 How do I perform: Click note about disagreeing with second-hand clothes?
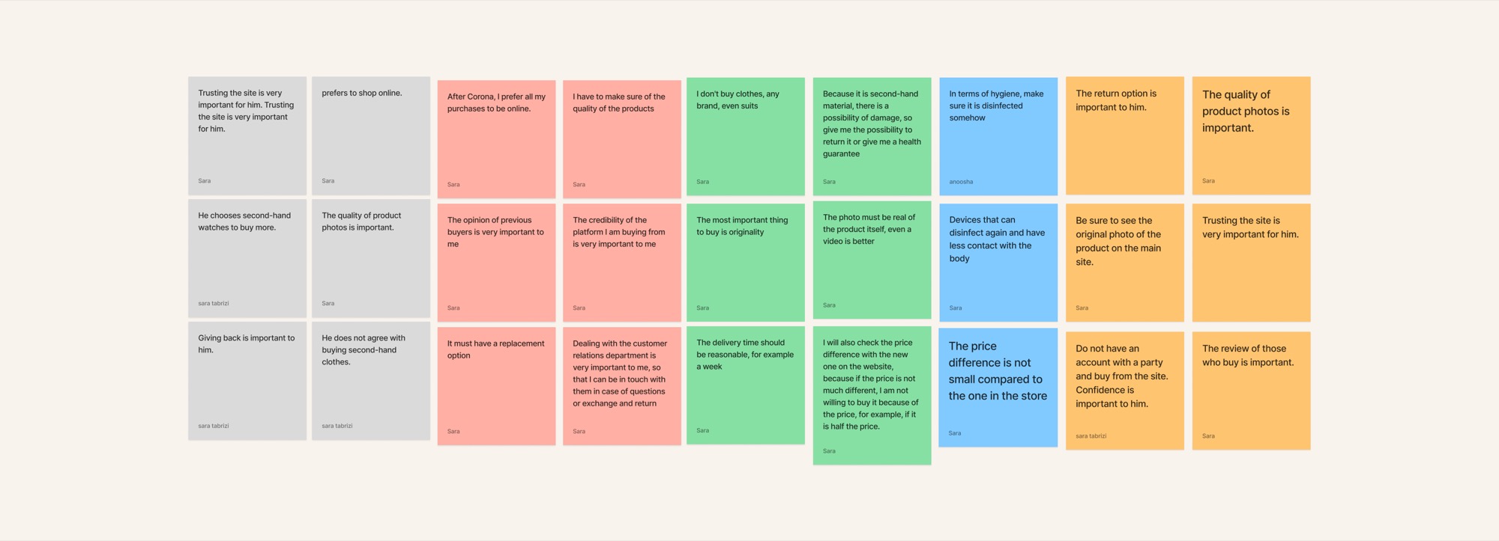(x=370, y=381)
